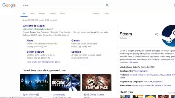Click the iOS platform link
This screenshot has height=98, width=175.
click(161, 75)
